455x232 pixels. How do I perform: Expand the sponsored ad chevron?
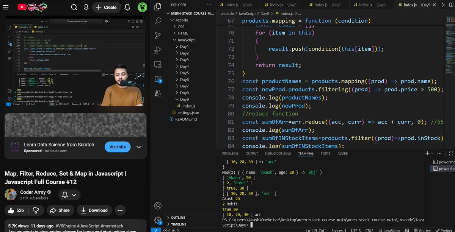[x=139, y=147]
